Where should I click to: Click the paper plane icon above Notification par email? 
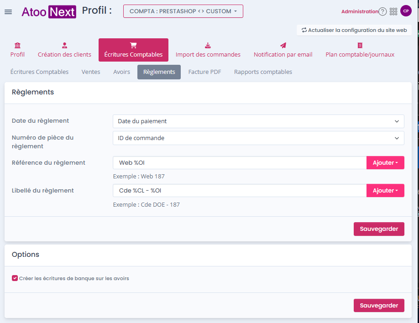coord(283,45)
